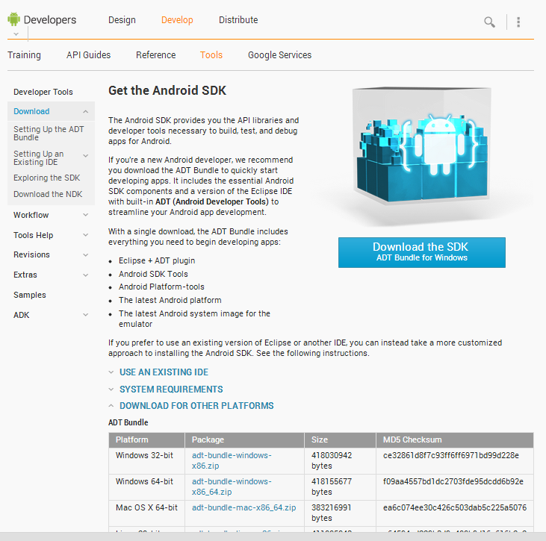Go to the API Guides section
Viewport: 546px width, 541px height.
click(88, 55)
